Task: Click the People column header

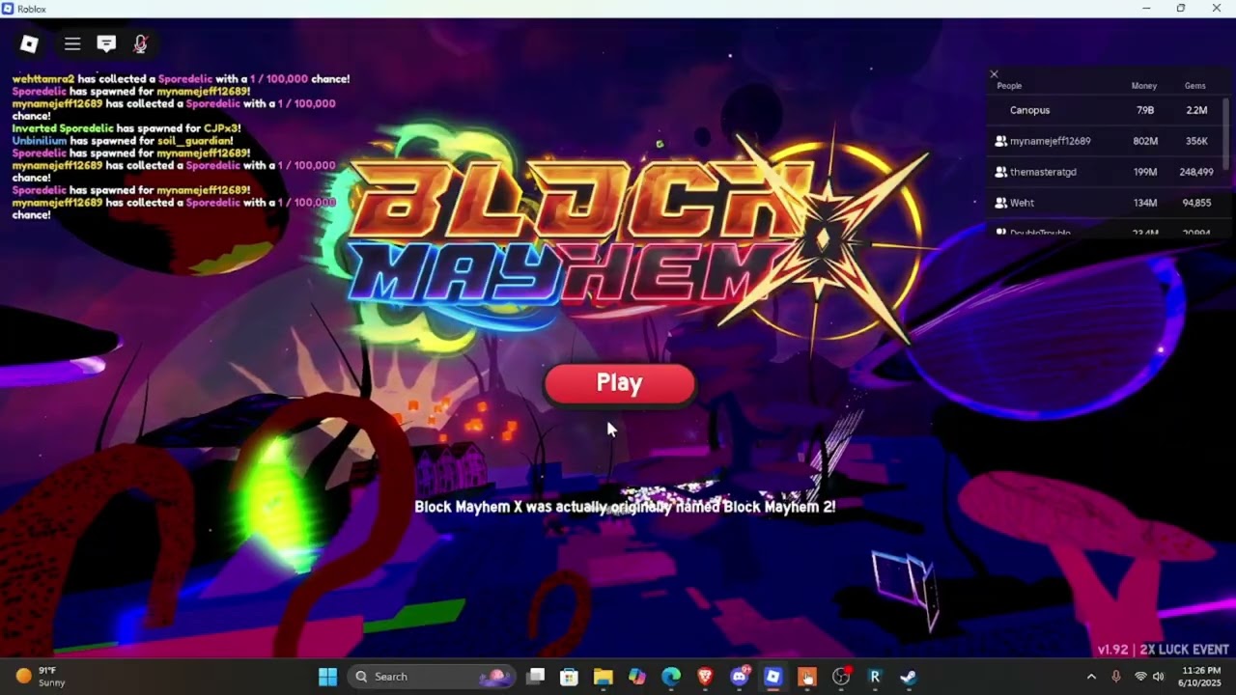Action: coord(1009,86)
